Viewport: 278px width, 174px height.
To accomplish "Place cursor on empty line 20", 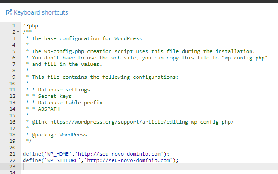I will pos(144,147).
